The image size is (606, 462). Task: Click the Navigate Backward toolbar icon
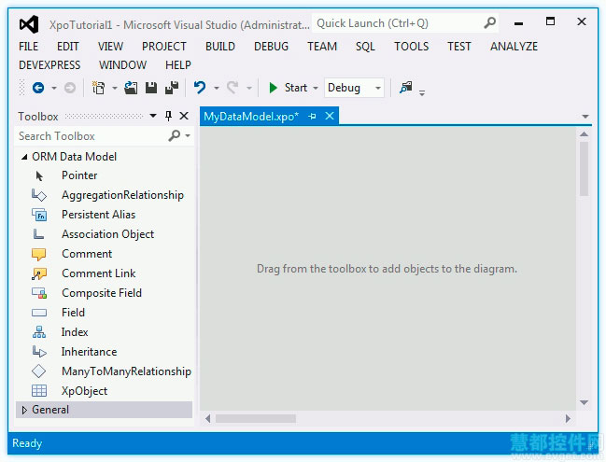tap(38, 88)
